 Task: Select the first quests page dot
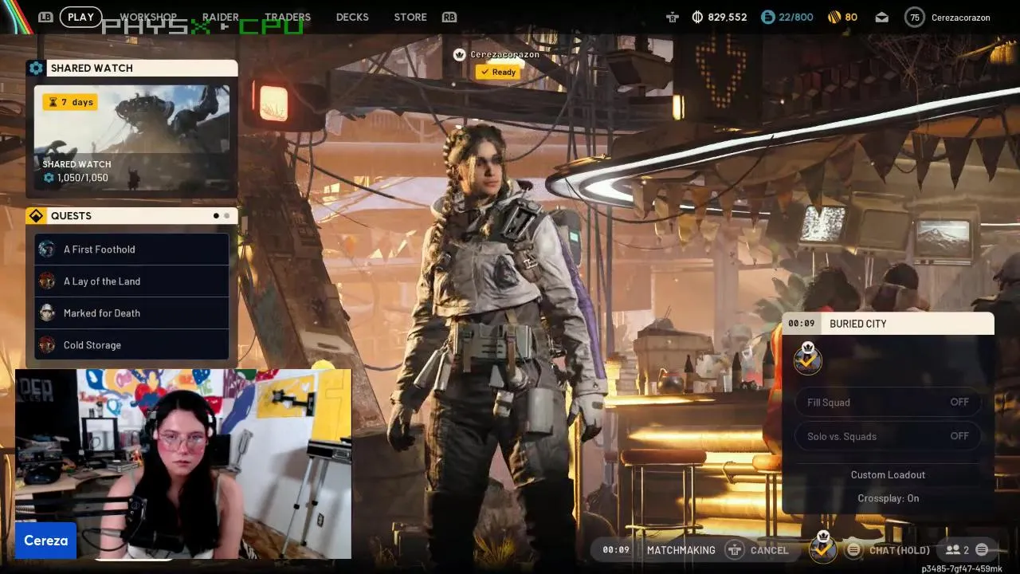[216, 216]
